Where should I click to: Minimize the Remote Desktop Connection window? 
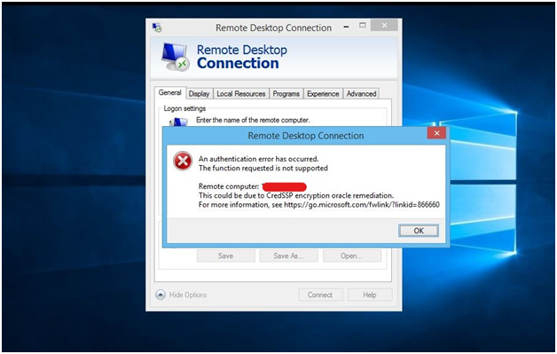[x=346, y=27]
